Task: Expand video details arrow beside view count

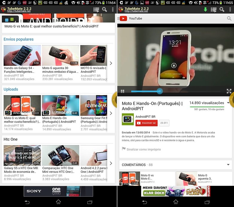Action: coord(228,103)
